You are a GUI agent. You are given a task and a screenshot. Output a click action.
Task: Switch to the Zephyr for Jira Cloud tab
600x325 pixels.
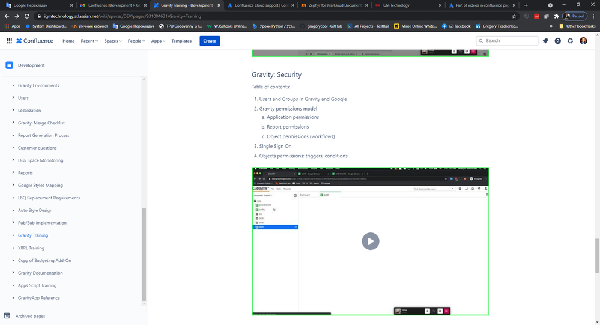pyautogui.click(x=335, y=5)
